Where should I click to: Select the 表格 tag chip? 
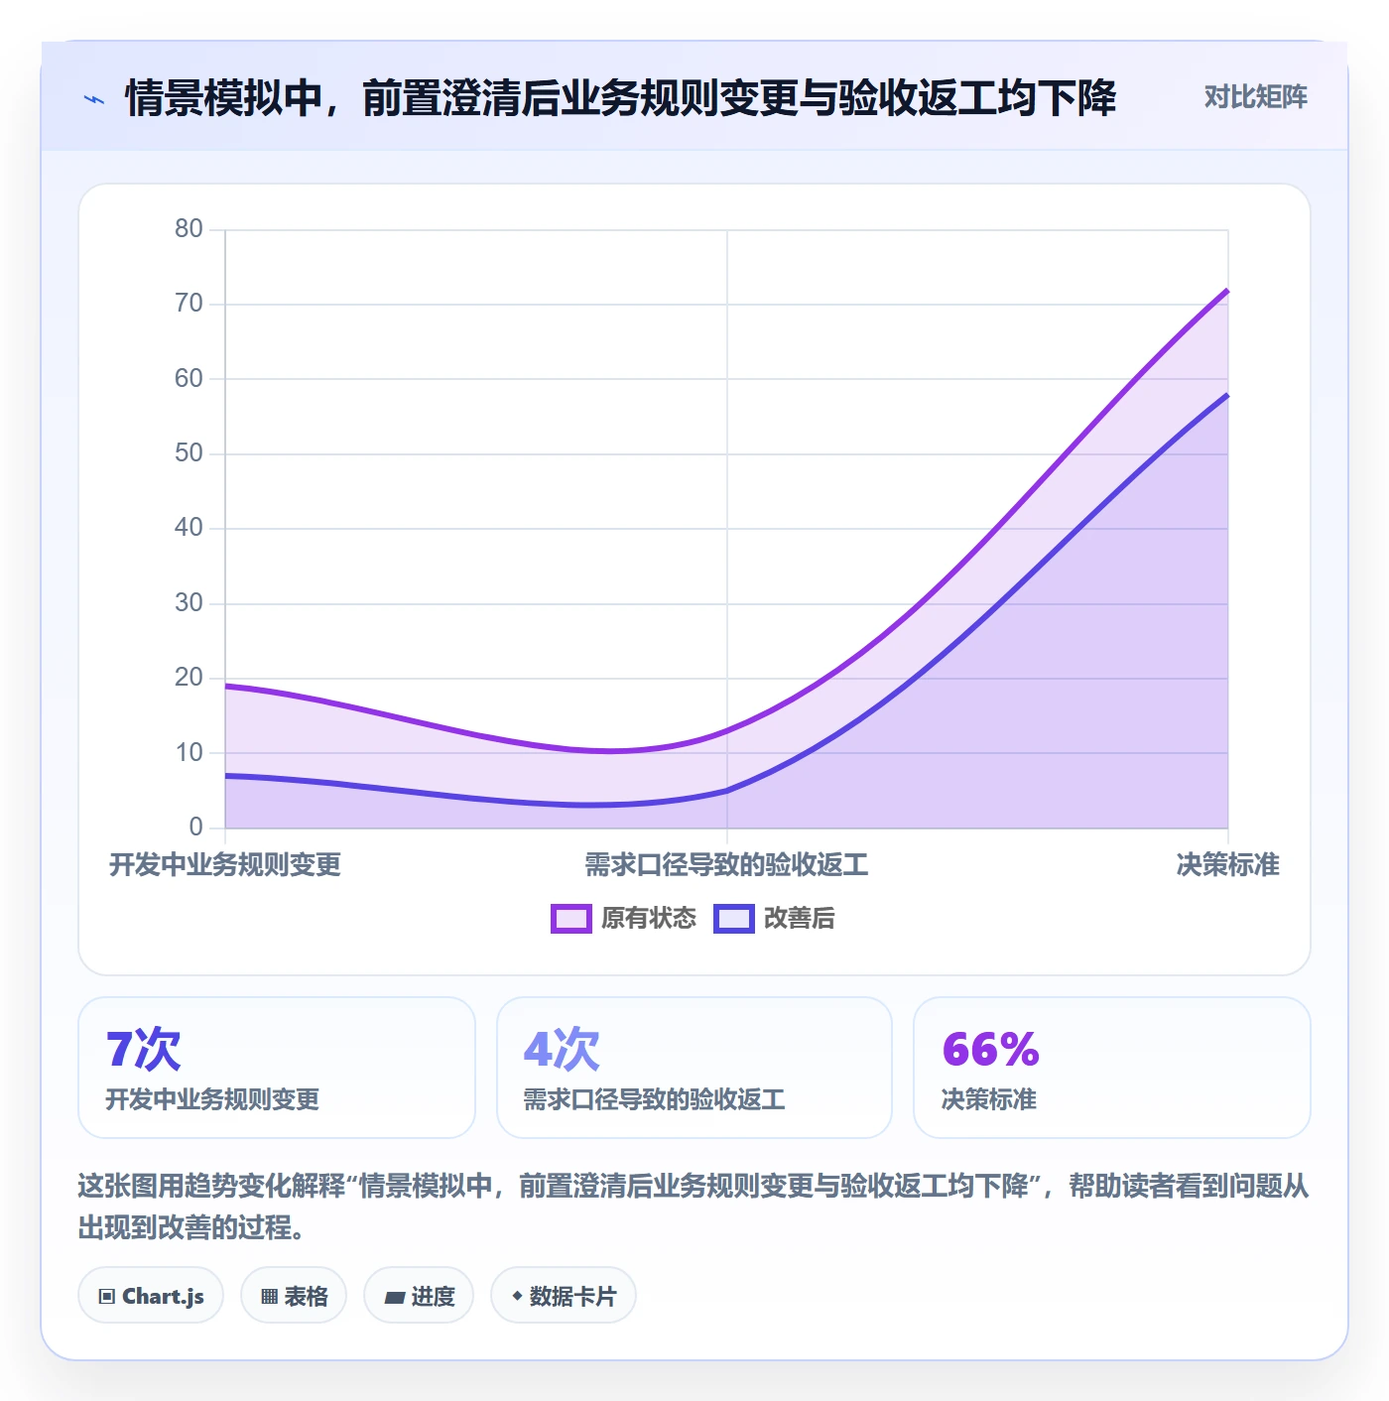tap(294, 1296)
